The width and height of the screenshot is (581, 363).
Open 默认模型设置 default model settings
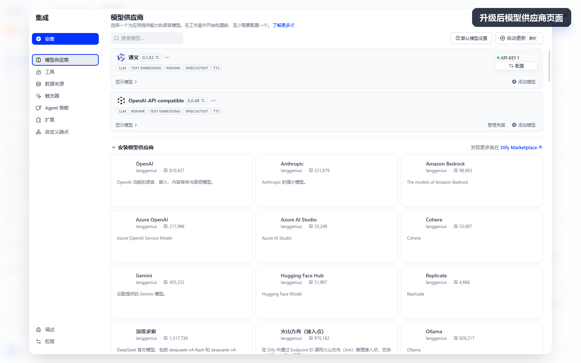[471, 38]
